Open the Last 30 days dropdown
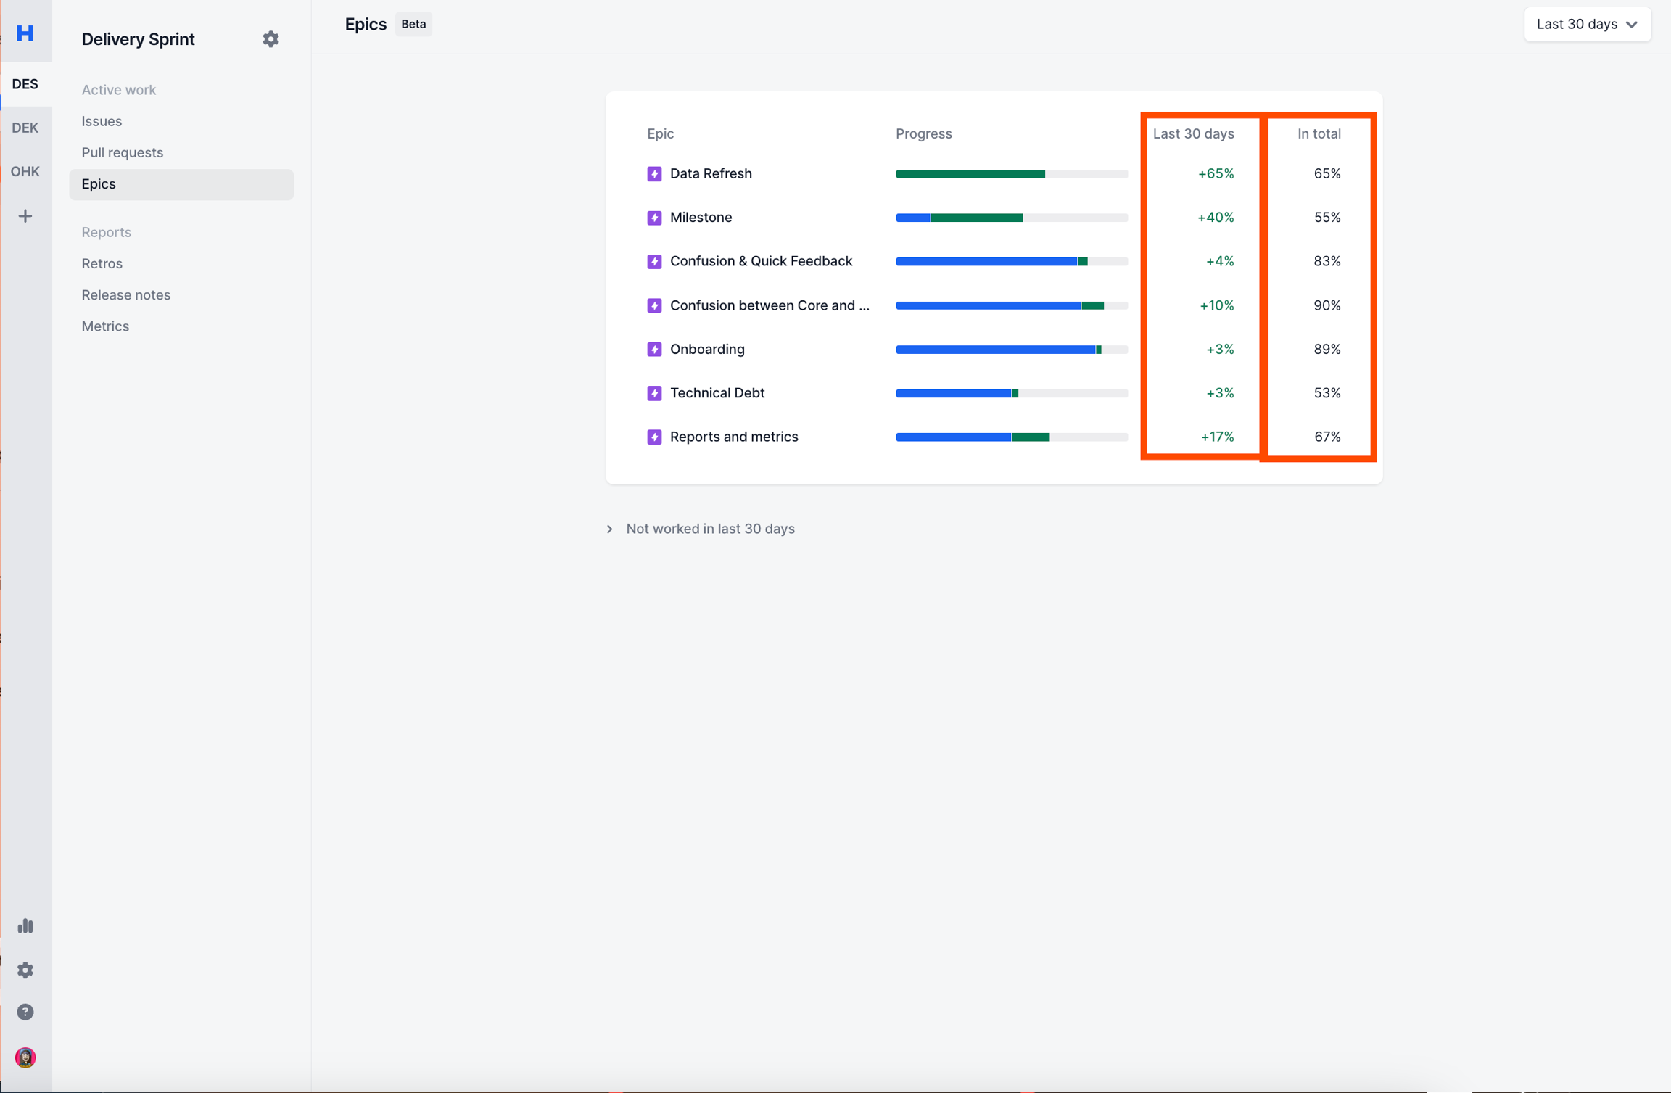Viewport: 1671px width, 1093px height. tap(1586, 25)
